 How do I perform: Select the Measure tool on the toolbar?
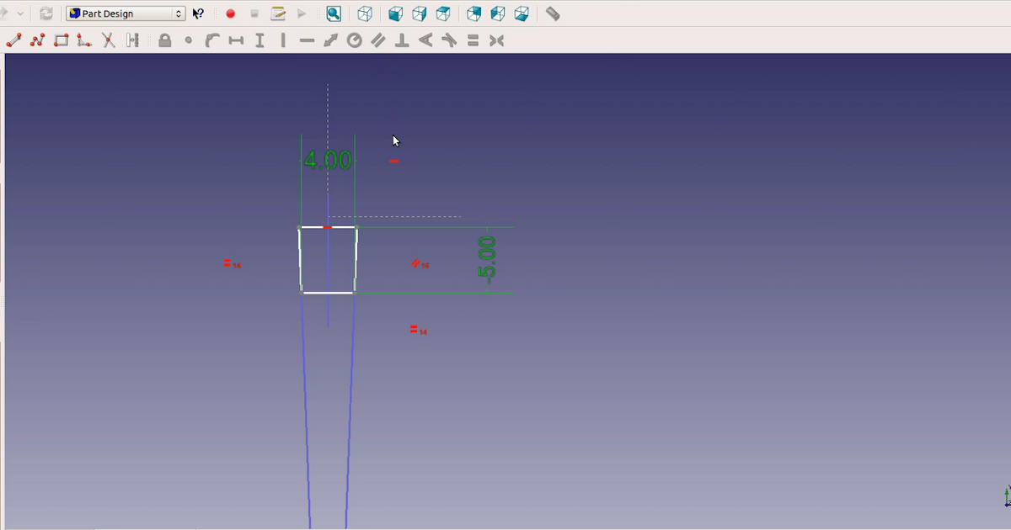pos(553,13)
